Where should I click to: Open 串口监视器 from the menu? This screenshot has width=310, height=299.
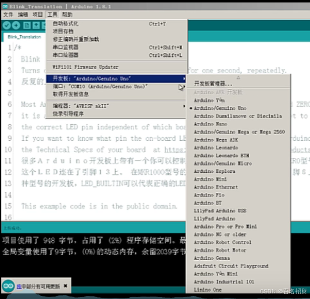pos(117,47)
